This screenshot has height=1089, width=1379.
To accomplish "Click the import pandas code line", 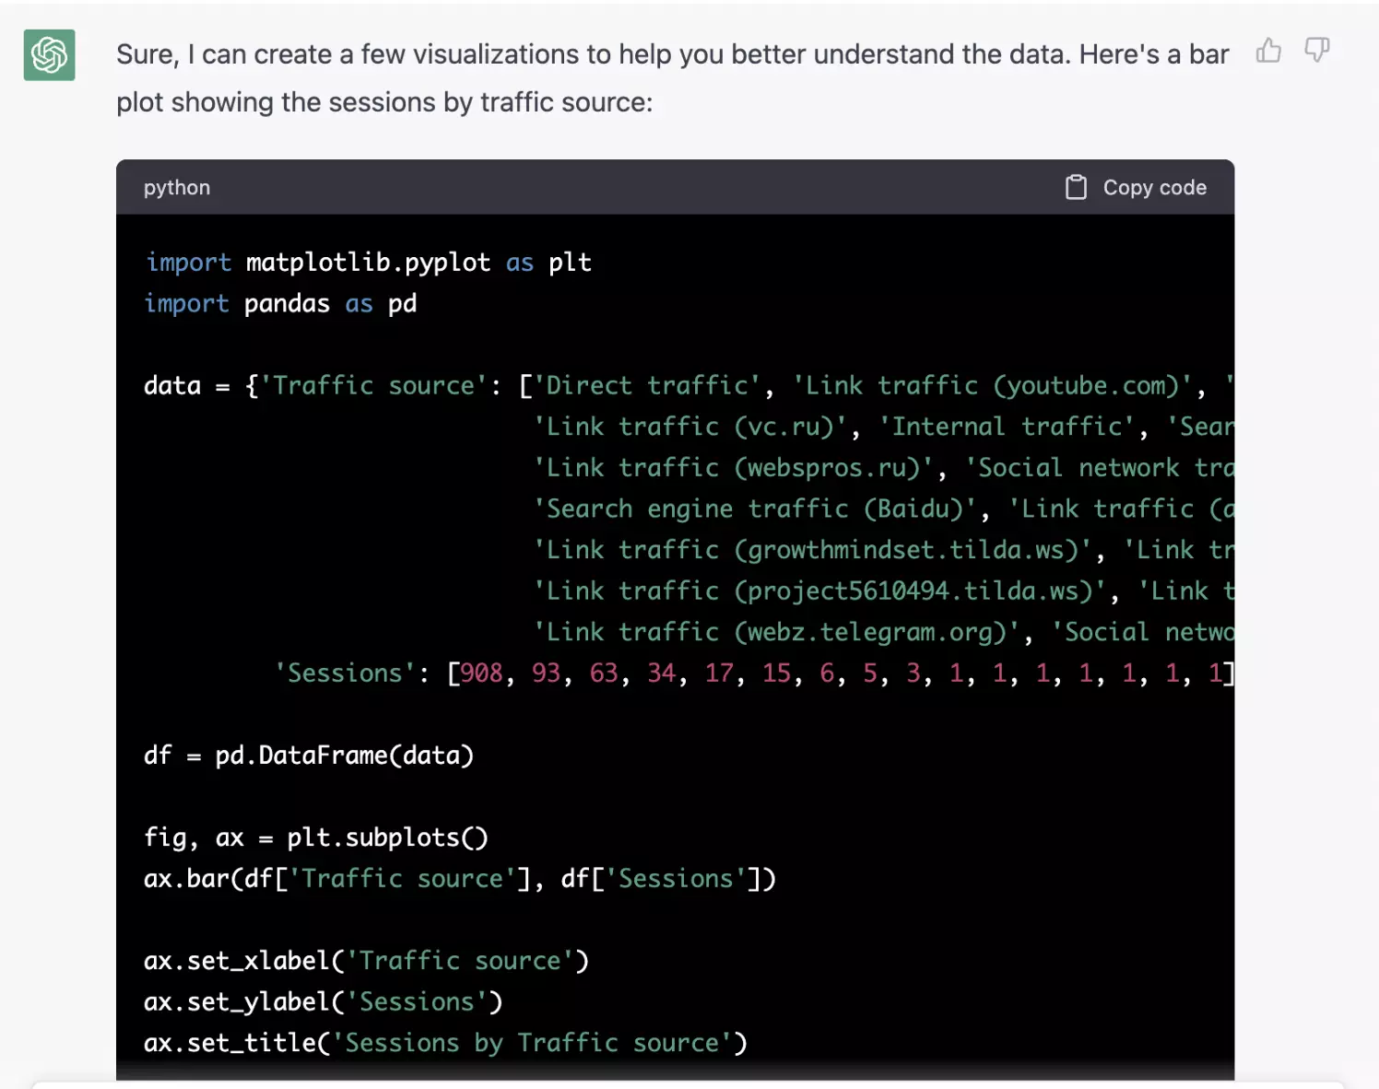I will click(280, 304).
